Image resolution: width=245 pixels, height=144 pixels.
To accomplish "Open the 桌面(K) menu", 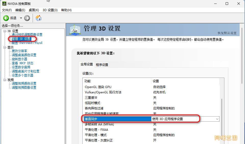I will coord(34,10).
